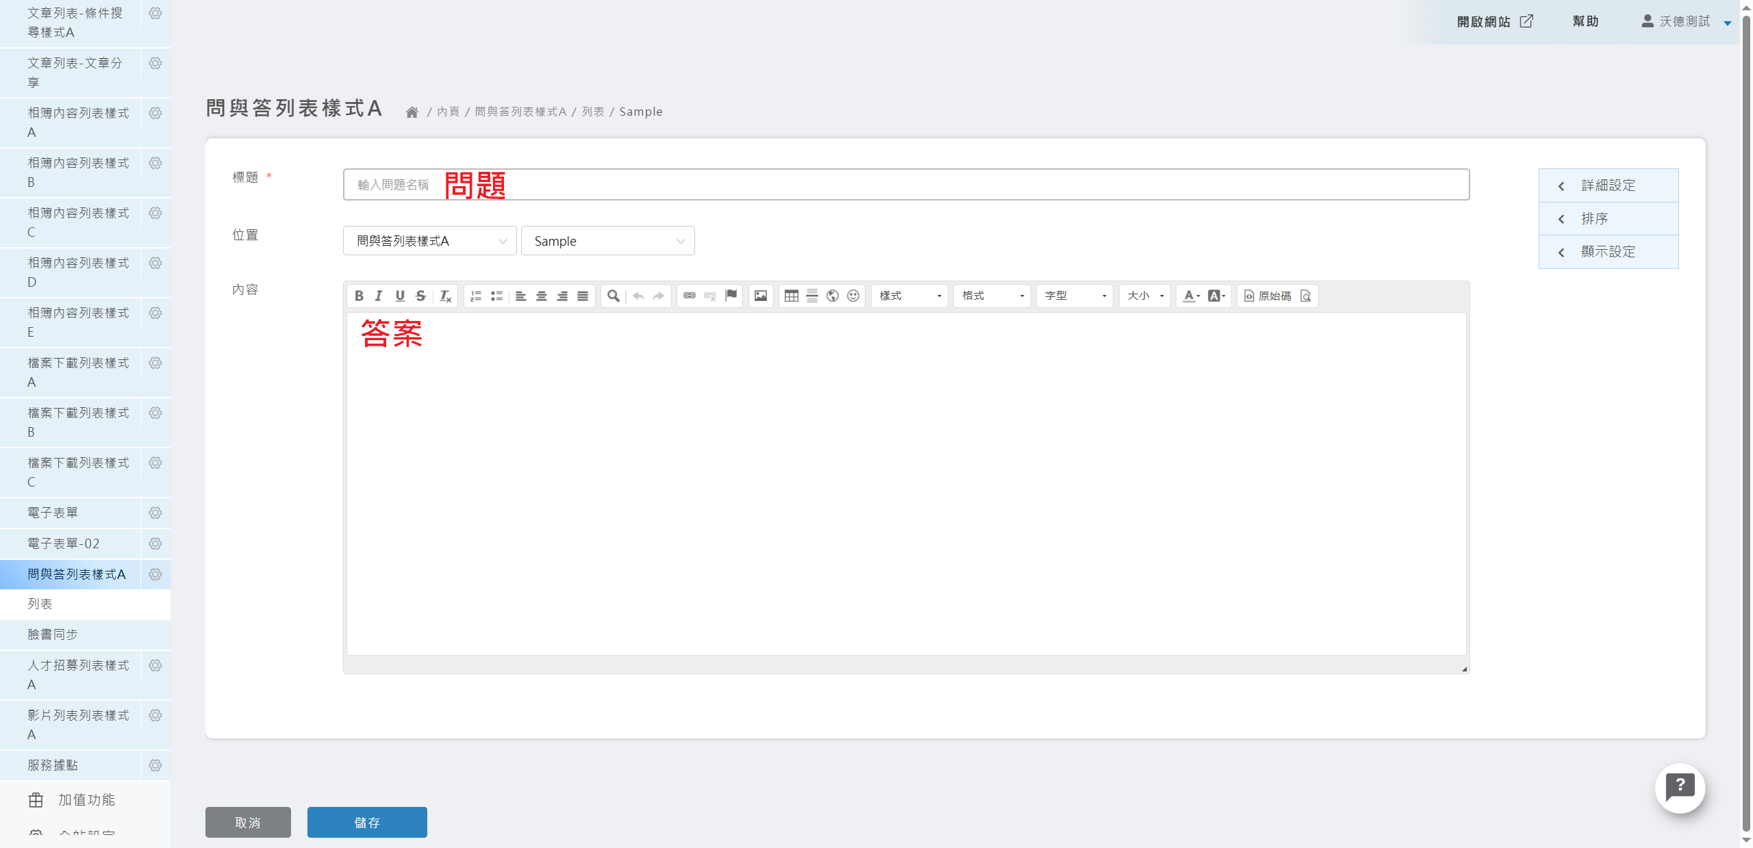This screenshot has height=848, width=1753.
Task: Open settings gear for 電子表單
Action: coord(155,513)
